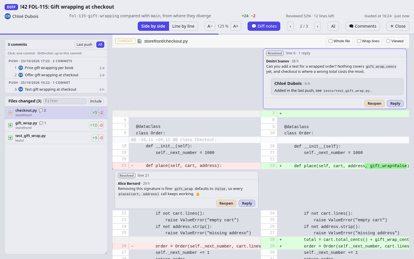The width and height of the screenshot is (414, 259).
Task: Click the Include button next to the filter
Action: click(96, 101)
